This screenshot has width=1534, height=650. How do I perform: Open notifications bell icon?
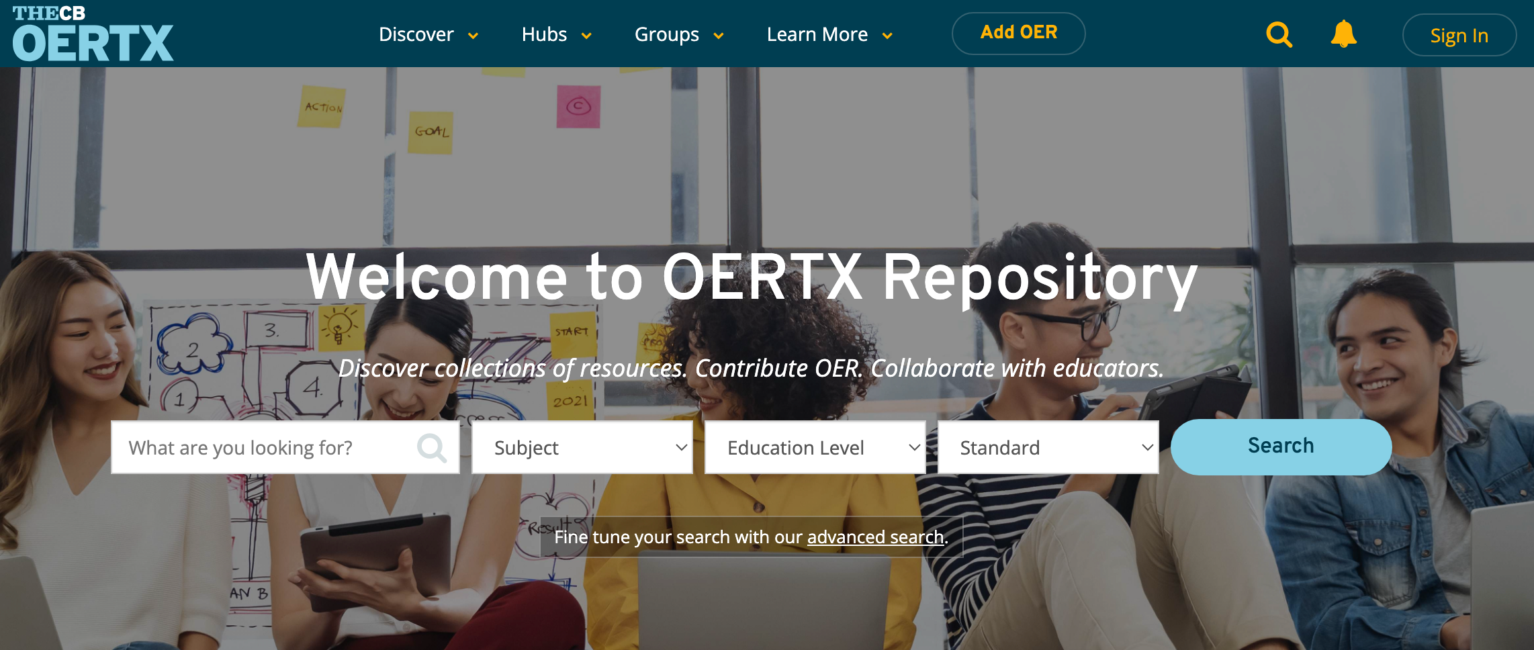1344,34
